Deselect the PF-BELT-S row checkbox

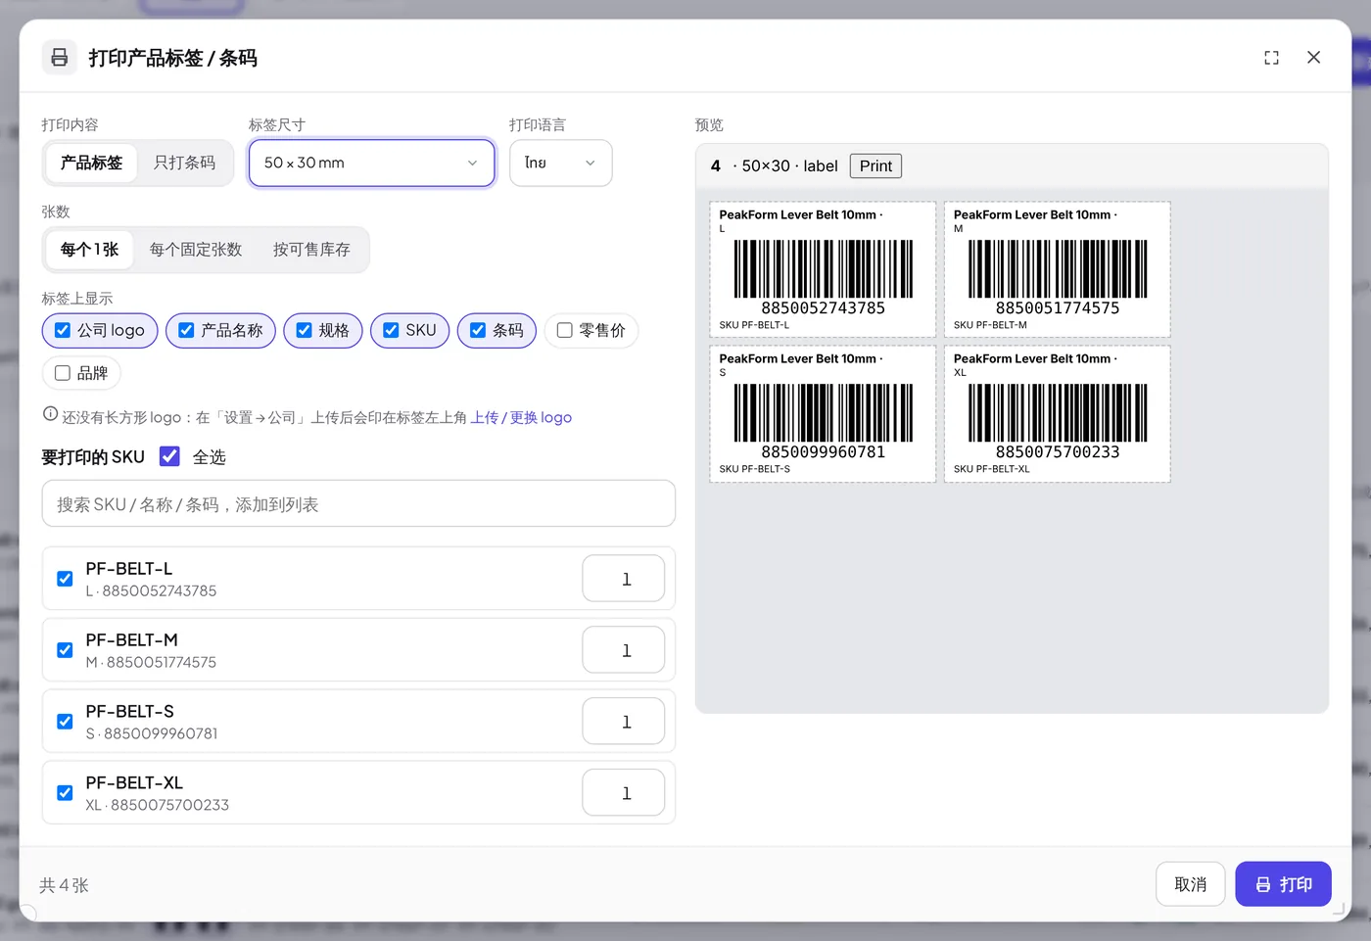pyautogui.click(x=65, y=722)
